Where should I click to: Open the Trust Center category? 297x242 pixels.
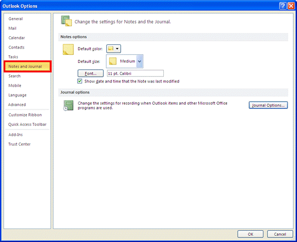pos(19,144)
